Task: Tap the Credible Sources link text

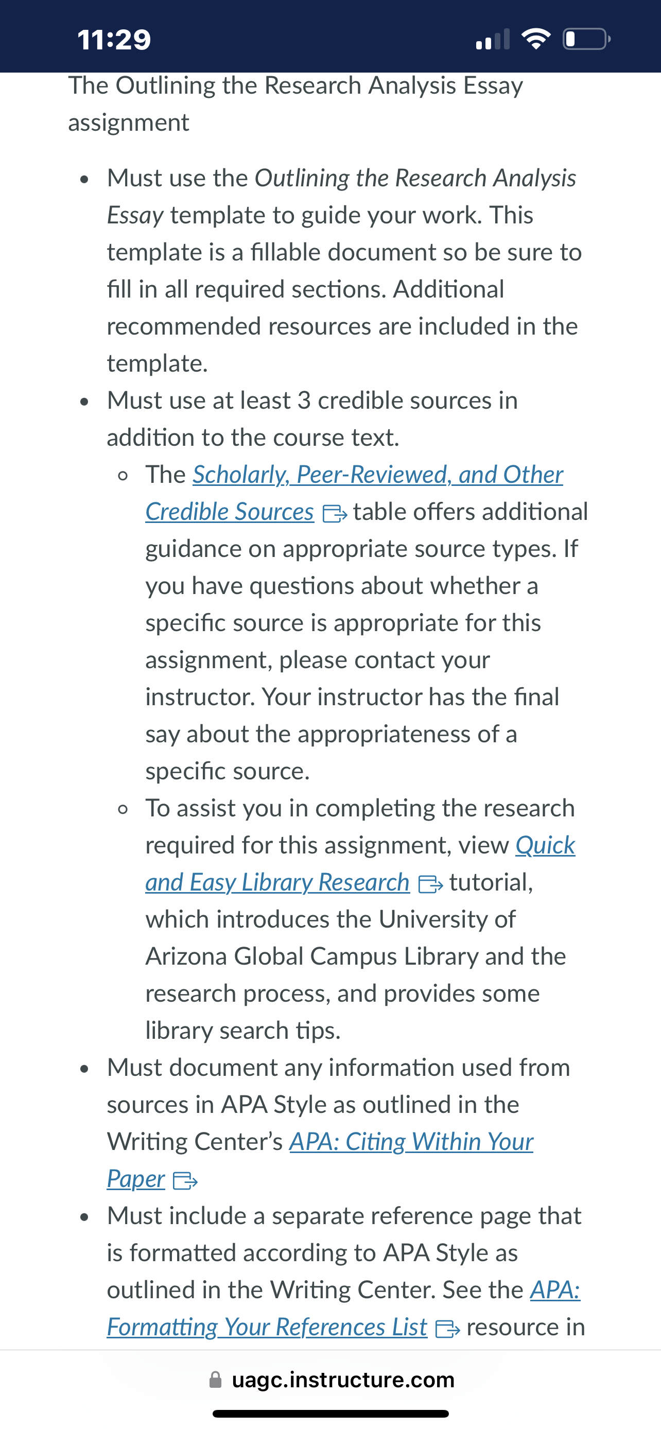Action: click(229, 512)
